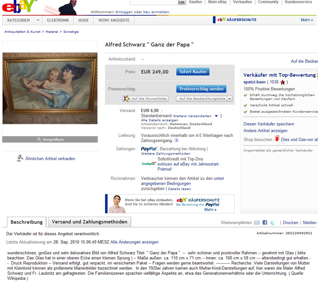This screenshot has width=318, height=282.
Task: Click the Sofort-Kaufen button
Action: 193,72
